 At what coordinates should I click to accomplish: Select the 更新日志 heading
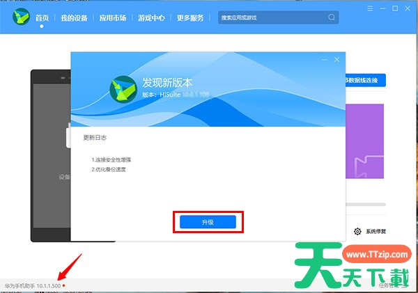95,138
